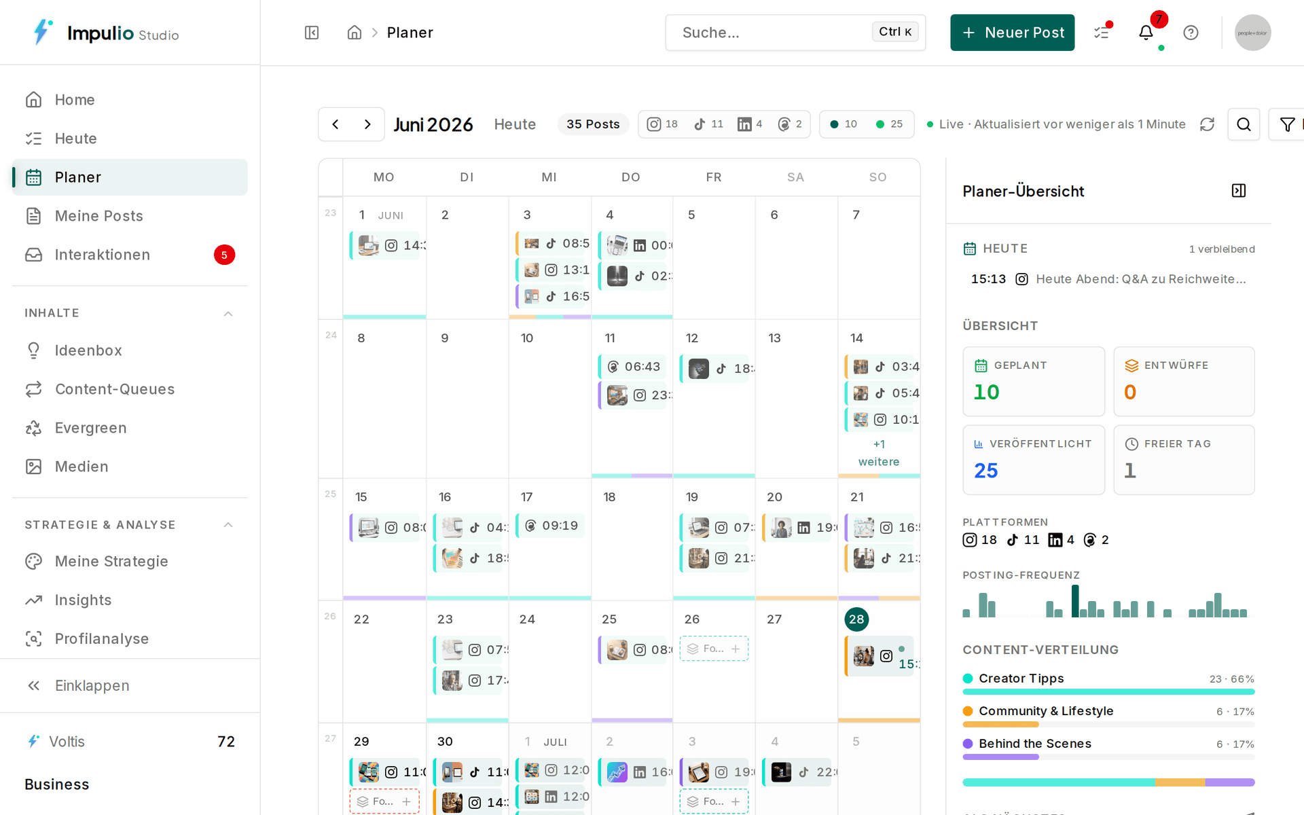Open Ideenbox in the sidebar
Image resolution: width=1304 pixels, height=815 pixels.
pyautogui.click(x=130, y=350)
